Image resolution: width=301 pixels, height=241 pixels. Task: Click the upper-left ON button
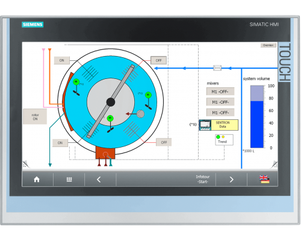pyautogui.click(x=62, y=60)
